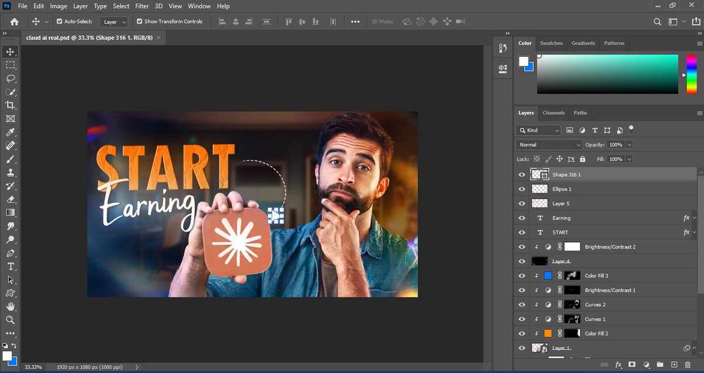The image size is (704, 373).
Task: Open the Normal blend mode dropdown
Action: pos(549,145)
